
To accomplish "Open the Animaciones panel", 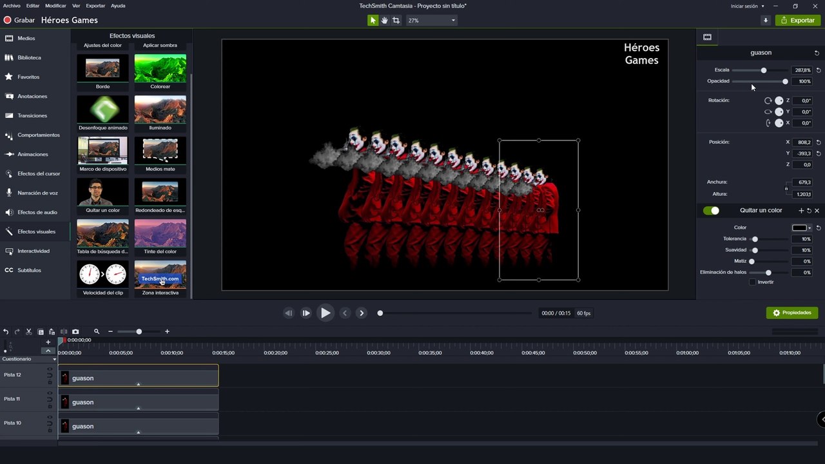I will (x=35, y=154).
